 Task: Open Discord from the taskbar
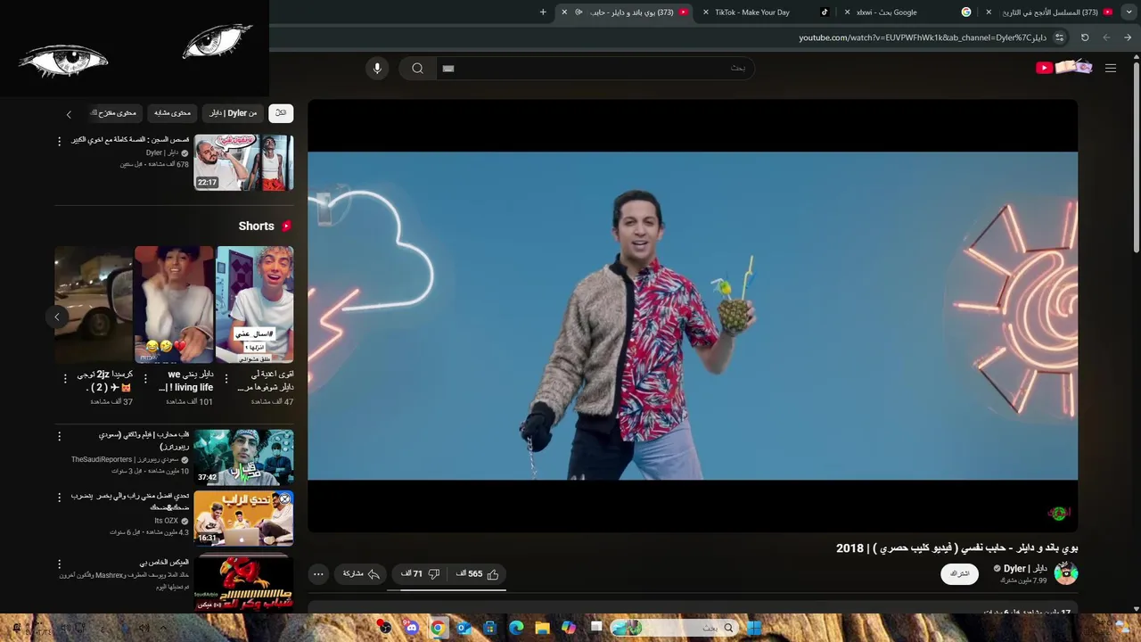coord(411,628)
